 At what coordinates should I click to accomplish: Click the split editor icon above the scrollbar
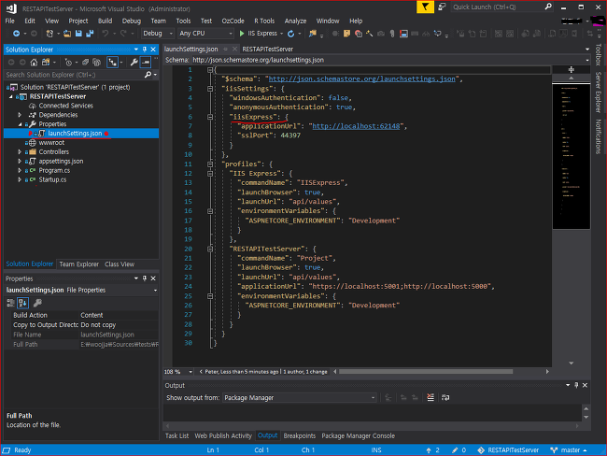571,70
